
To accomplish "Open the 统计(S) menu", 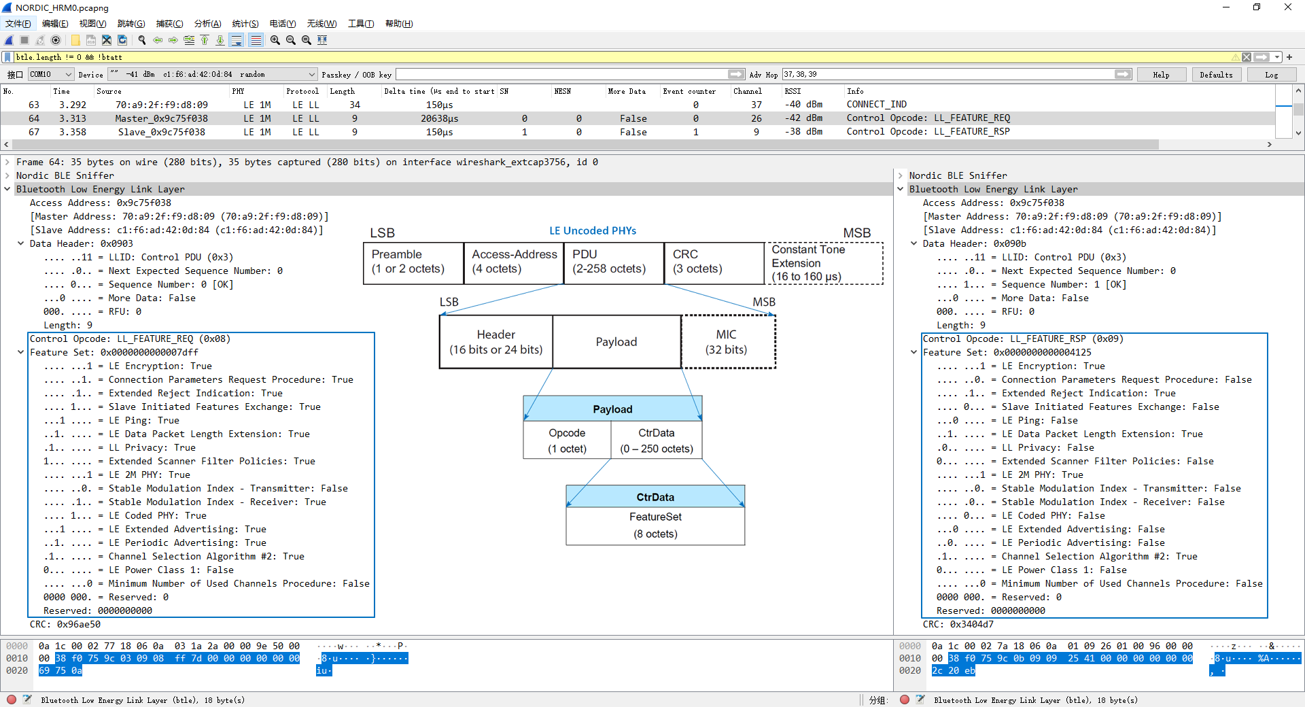I will click(245, 23).
